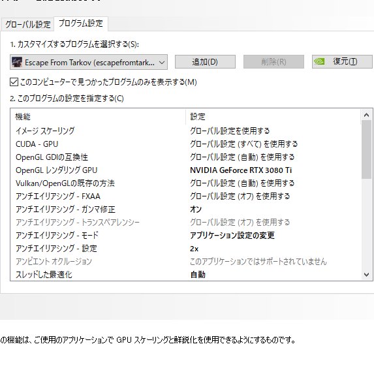
Task: Select the アンチエイリアシング - 設定 row
Action: click(x=186, y=249)
